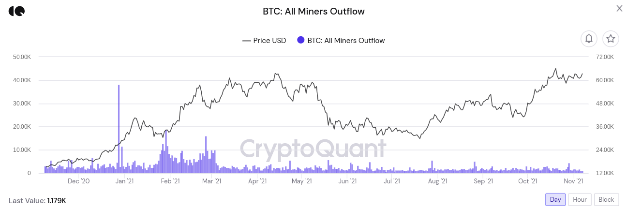Click the 50.00K left axis label
Image resolution: width=627 pixels, height=209 pixels.
22,57
